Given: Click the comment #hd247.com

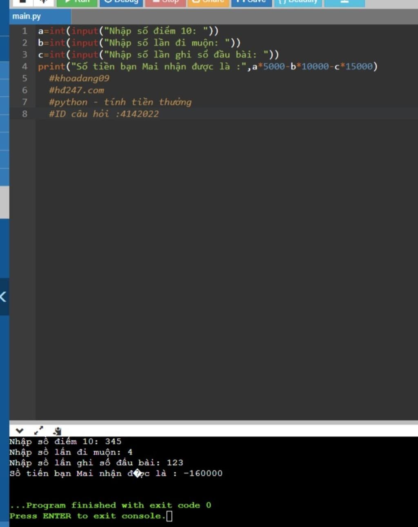Looking at the screenshot, I should [76, 90].
